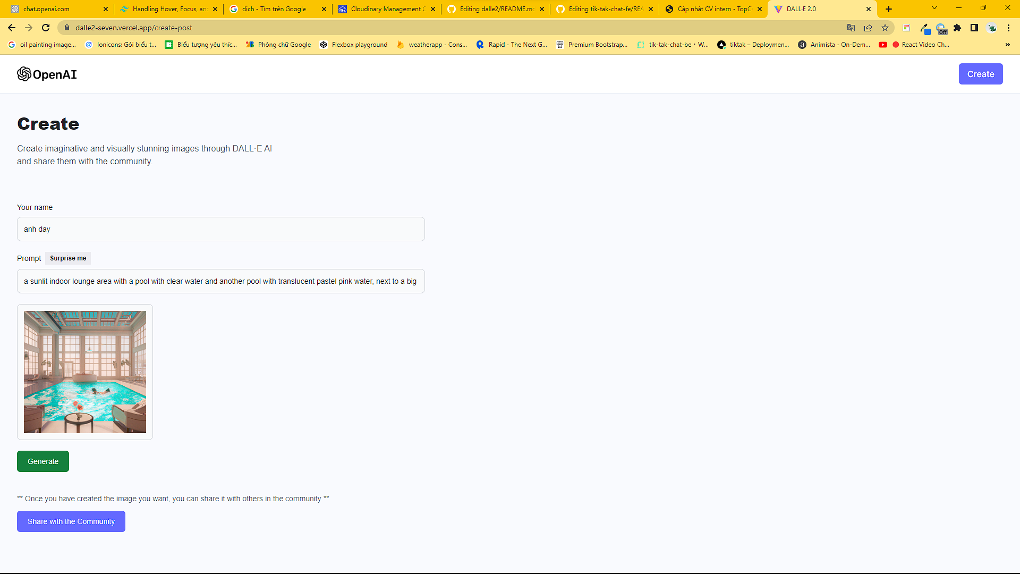Open the Google Translate icon in address bar
The image size is (1020, 574).
coord(851,28)
